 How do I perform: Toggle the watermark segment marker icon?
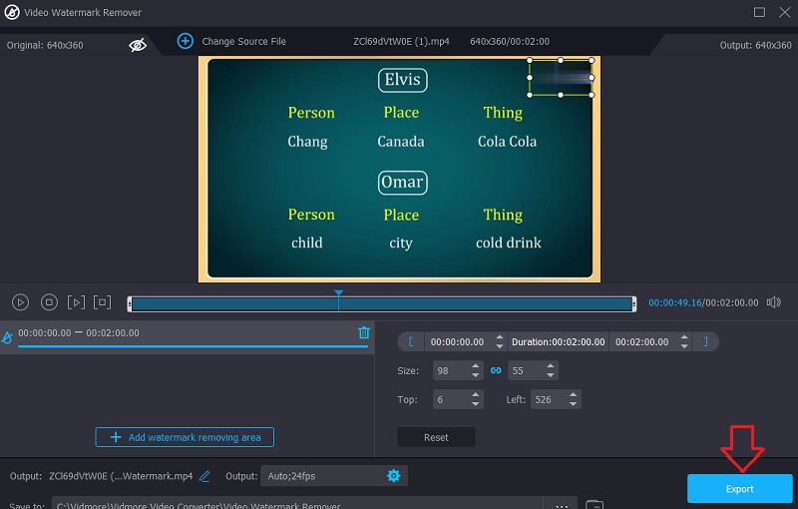(8, 338)
